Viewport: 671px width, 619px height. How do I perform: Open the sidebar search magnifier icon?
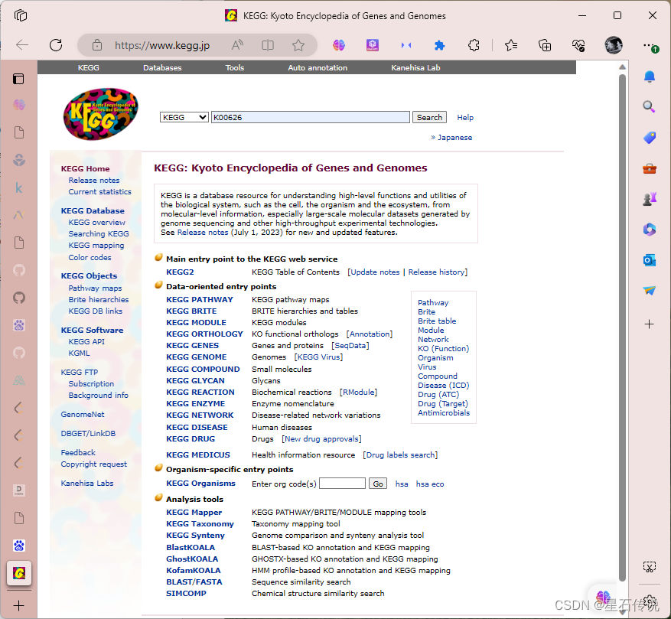(649, 106)
